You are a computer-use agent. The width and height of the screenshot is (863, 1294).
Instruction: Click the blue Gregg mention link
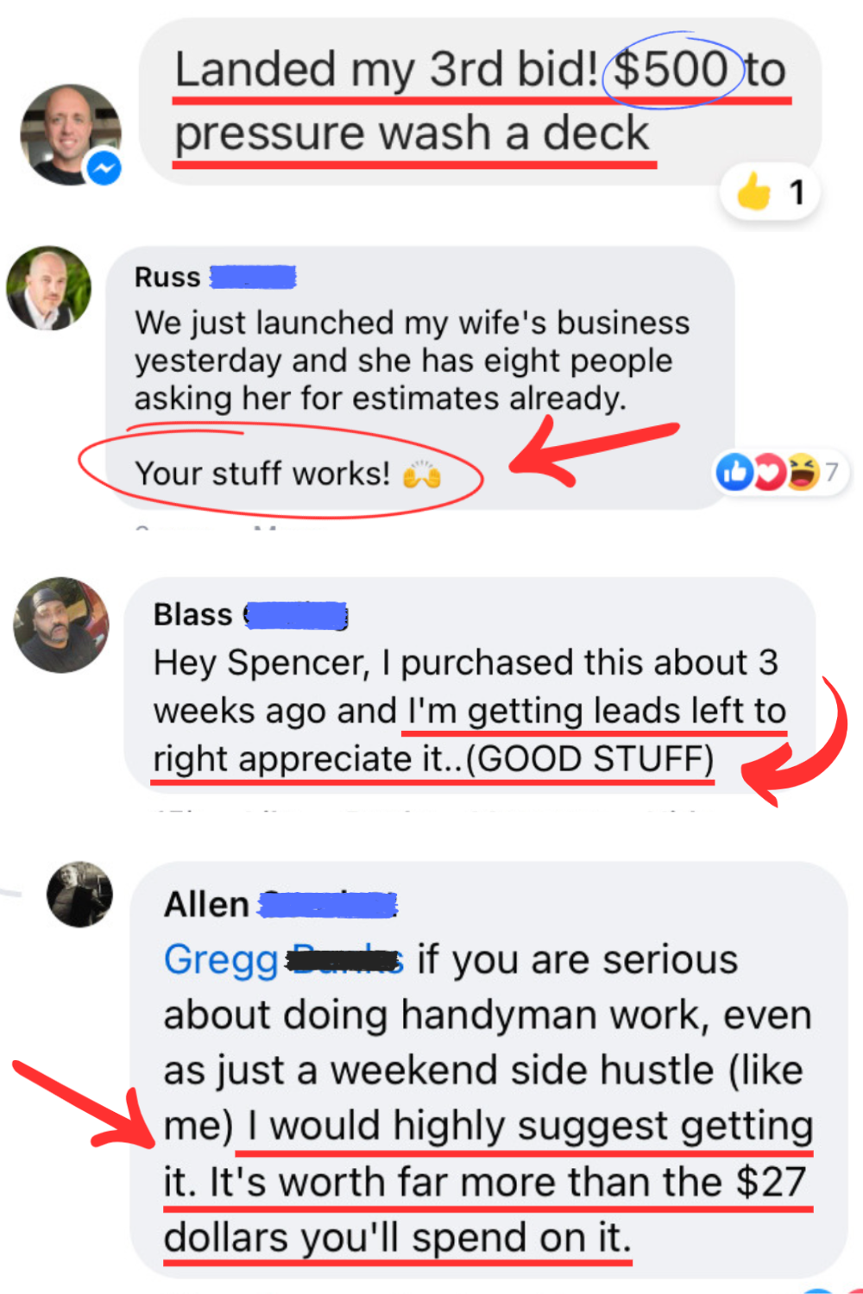(x=221, y=959)
